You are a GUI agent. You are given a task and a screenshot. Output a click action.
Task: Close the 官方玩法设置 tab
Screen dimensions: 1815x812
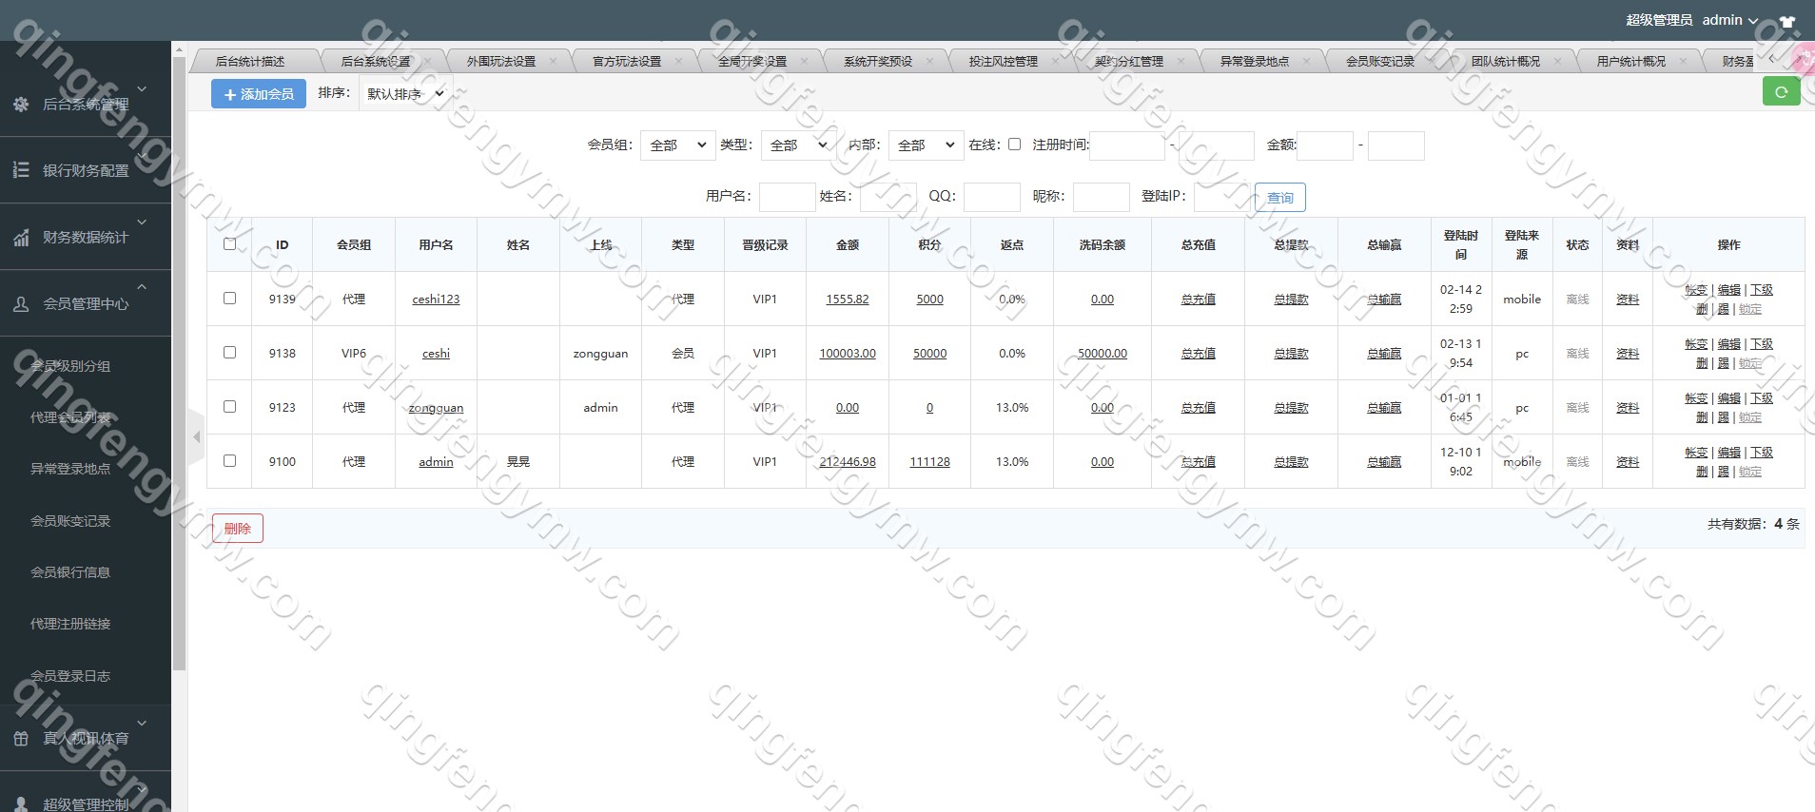tap(679, 61)
